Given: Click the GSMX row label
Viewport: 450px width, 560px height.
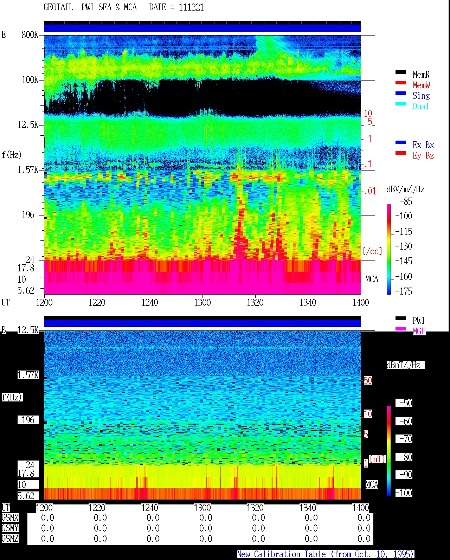Looking at the screenshot, I should pyautogui.click(x=10, y=517).
